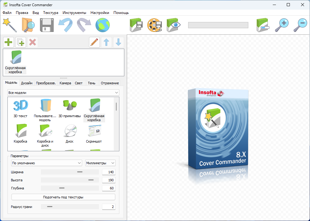Screen dimensions: 310x221
Task: Add new model with green plus
Action: point(8,42)
